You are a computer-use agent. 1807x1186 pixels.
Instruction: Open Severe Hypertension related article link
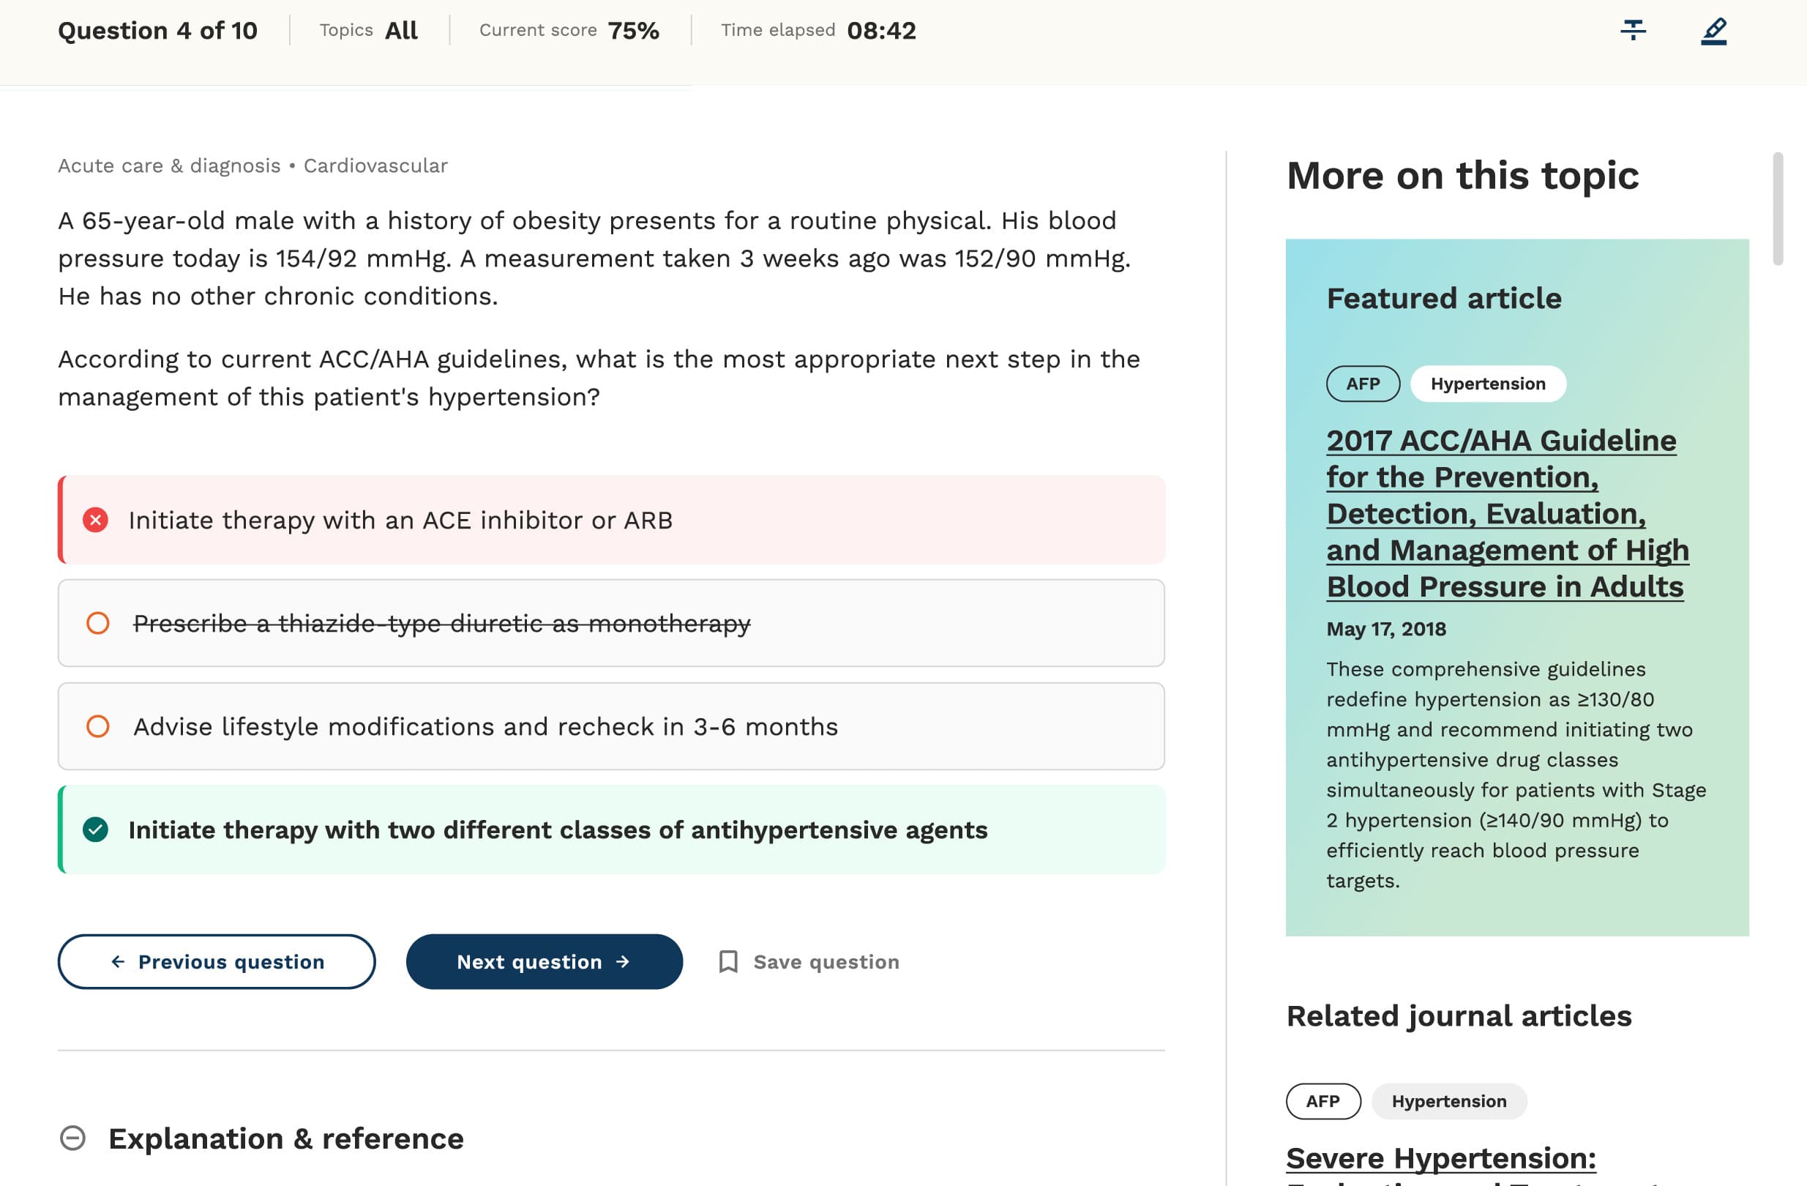(1440, 1158)
